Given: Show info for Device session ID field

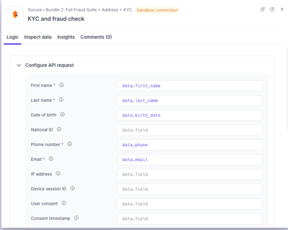Looking at the screenshot, I should [73, 188].
